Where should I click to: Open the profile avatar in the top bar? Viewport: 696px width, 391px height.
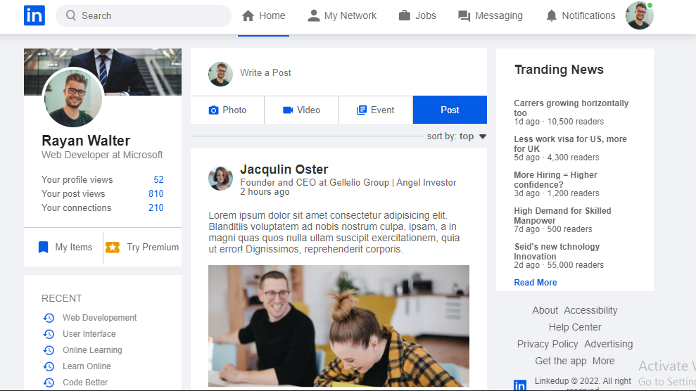click(639, 15)
